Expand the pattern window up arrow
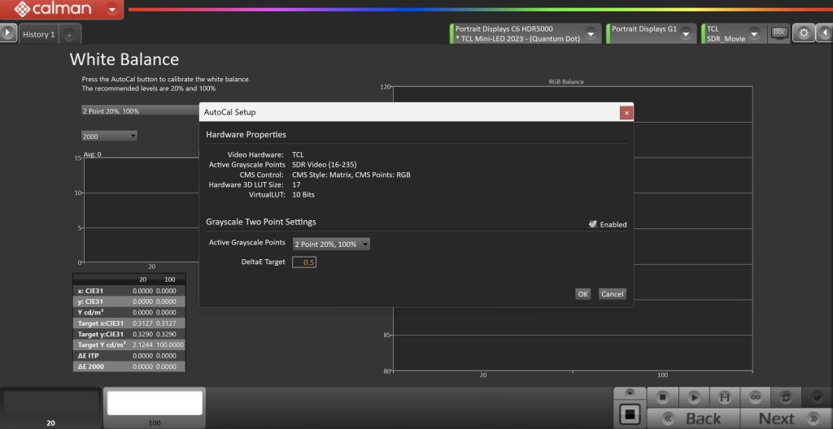Image resolution: width=833 pixels, height=429 pixels. pyautogui.click(x=630, y=393)
